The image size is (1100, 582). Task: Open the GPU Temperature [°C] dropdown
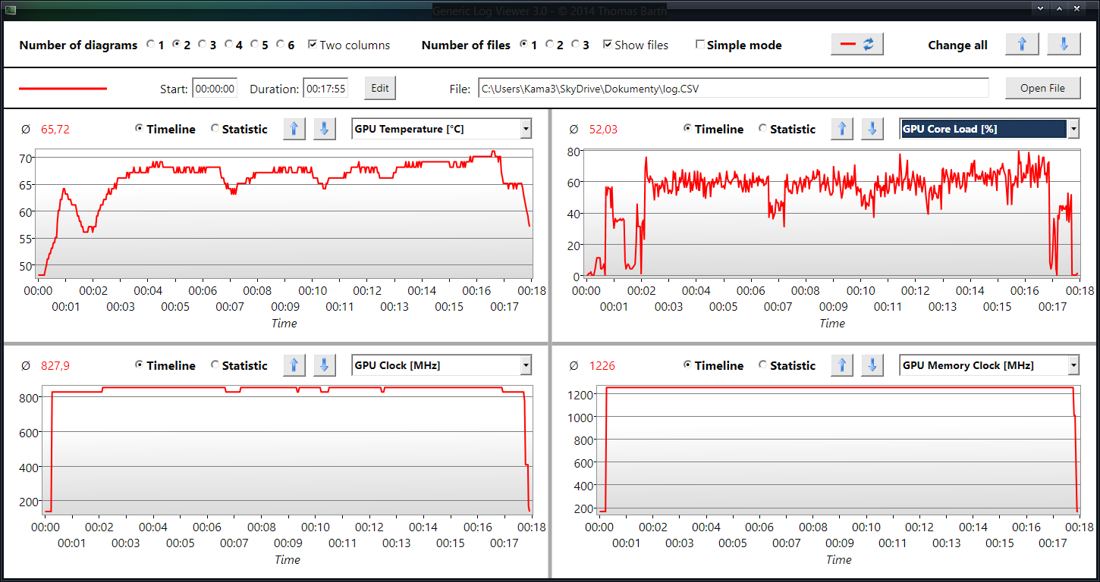pos(442,129)
